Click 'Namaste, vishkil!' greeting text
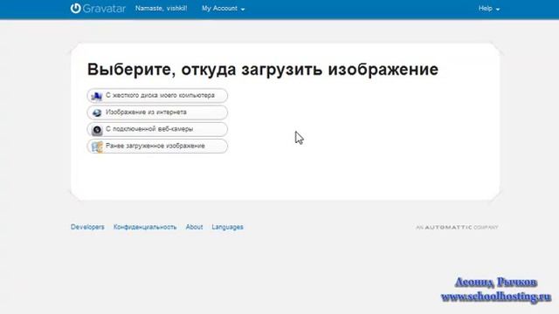Image resolution: width=559 pixels, height=314 pixels. (x=161, y=8)
